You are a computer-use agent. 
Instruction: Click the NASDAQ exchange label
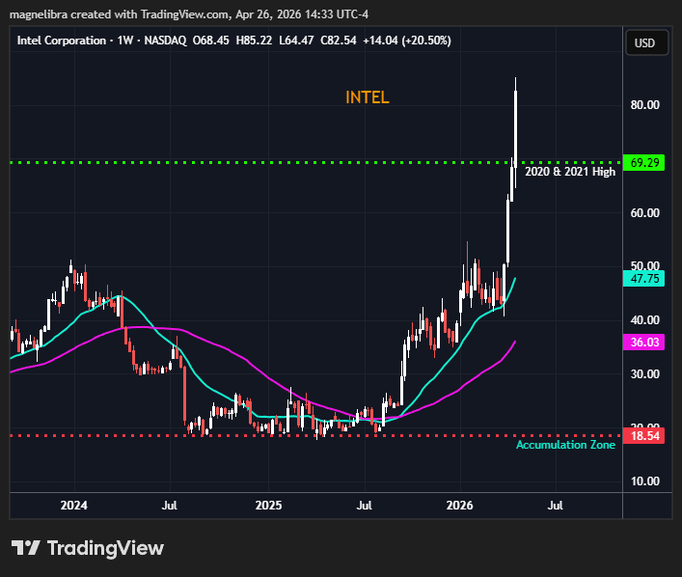click(x=165, y=41)
